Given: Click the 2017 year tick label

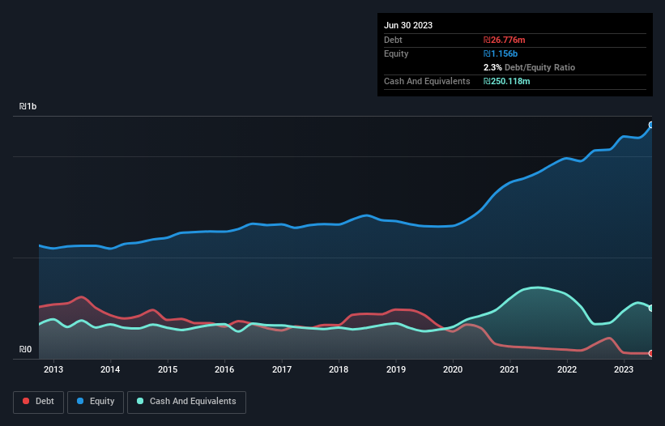Looking at the screenshot, I should click(x=282, y=370).
